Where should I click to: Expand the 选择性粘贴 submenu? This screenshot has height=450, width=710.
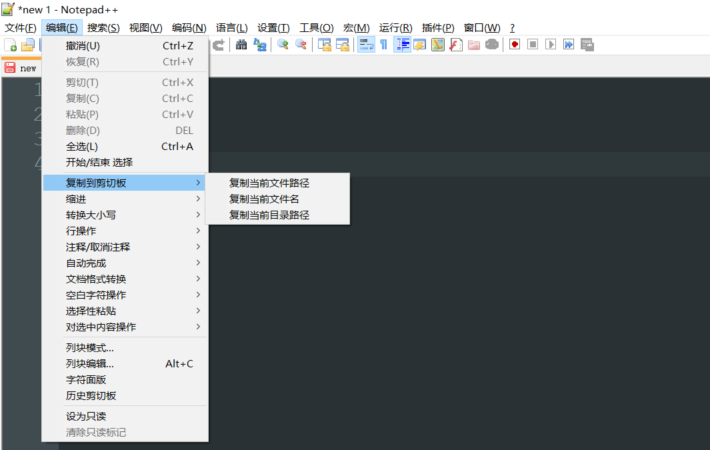[125, 311]
